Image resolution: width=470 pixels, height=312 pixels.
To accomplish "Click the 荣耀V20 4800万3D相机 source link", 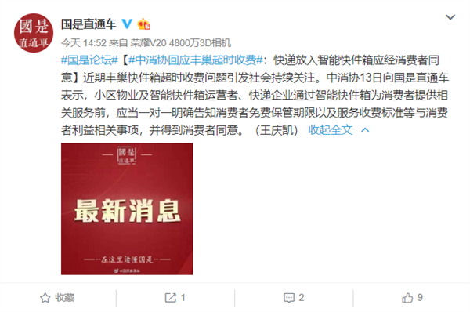I will pyautogui.click(x=181, y=43).
